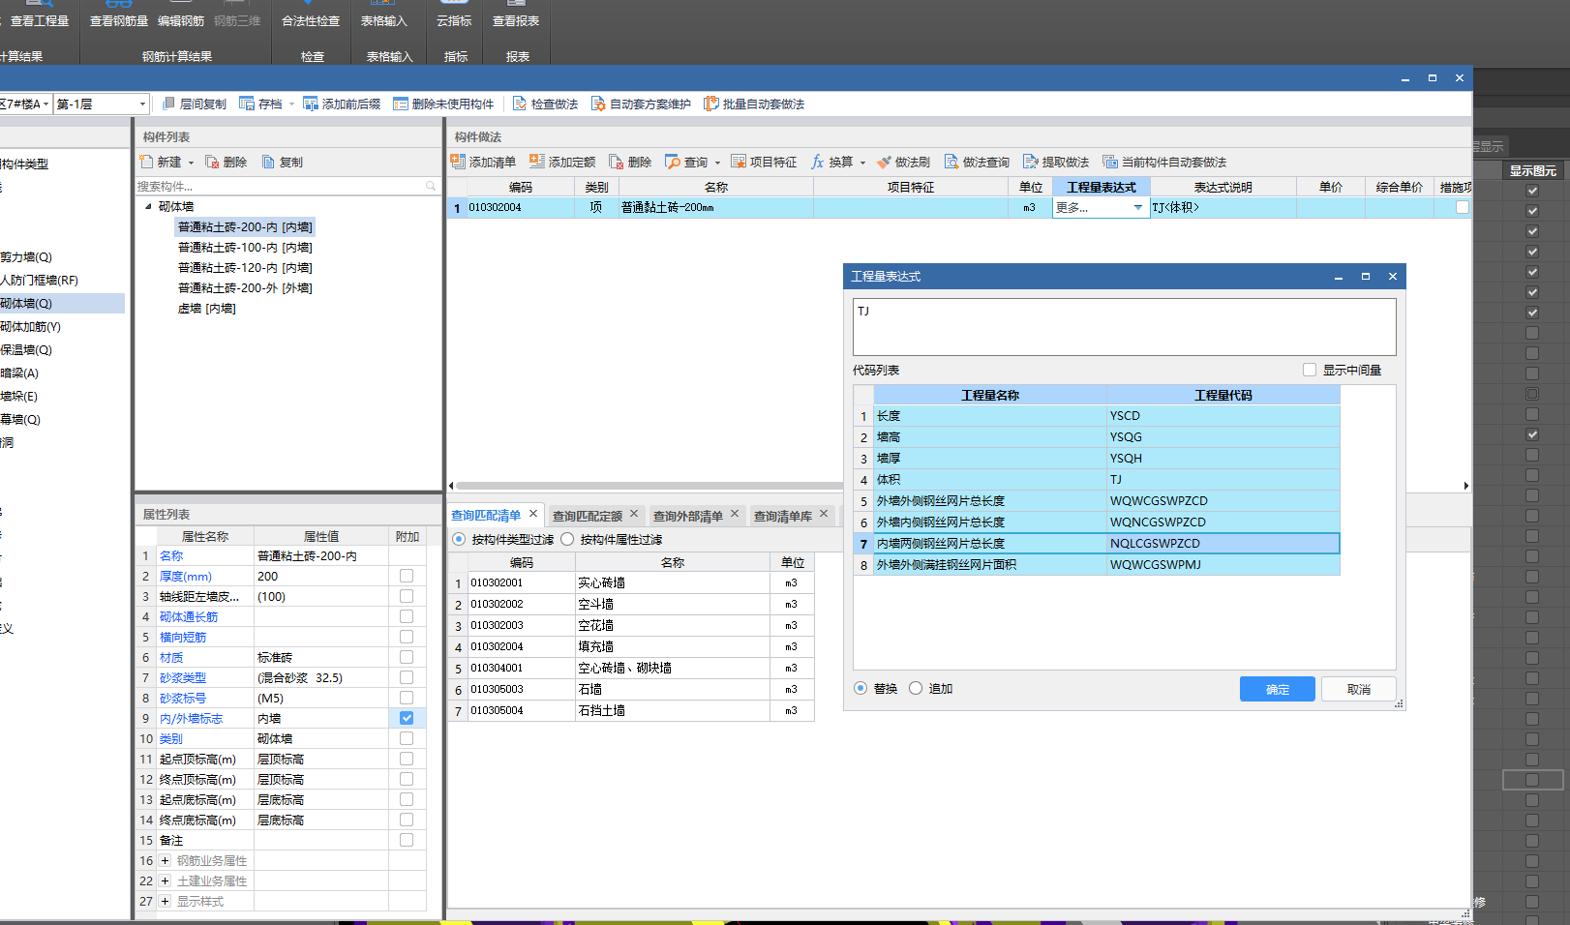
Task: Switch to 查询匹配定额 tab
Action: click(588, 516)
